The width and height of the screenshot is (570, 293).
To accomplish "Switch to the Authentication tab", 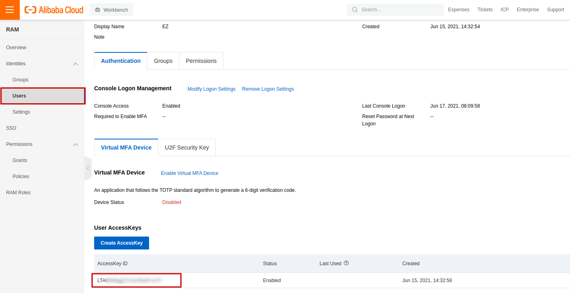I will tap(121, 61).
